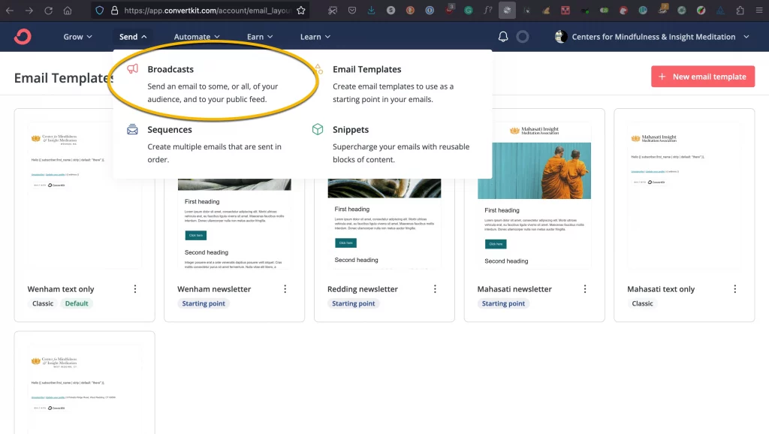The image size is (769, 434).
Task: Open the account name dropdown
Action: click(x=653, y=37)
